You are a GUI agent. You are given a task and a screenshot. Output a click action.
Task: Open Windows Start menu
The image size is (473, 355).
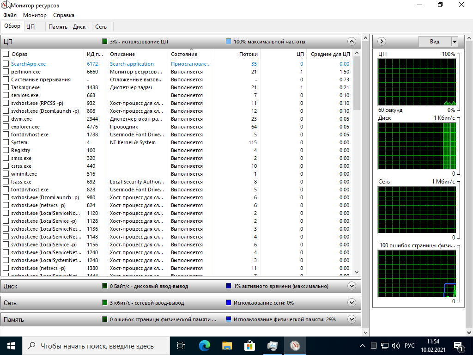pyautogui.click(x=11, y=346)
